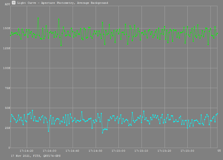Click the chart title 'Light Curve - Aperture Photometry, Average Background'
The height and width of the screenshot is (160, 223).
63,3
